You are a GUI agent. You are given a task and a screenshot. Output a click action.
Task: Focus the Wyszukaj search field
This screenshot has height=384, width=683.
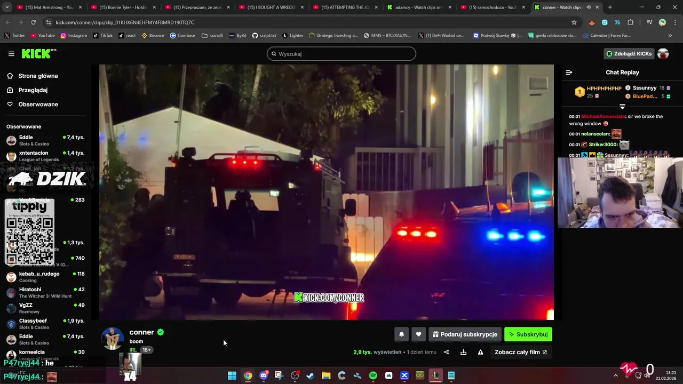point(341,54)
